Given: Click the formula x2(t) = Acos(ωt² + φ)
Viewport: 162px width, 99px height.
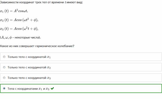Looking at the screenshot, I should tap(19, 20).
